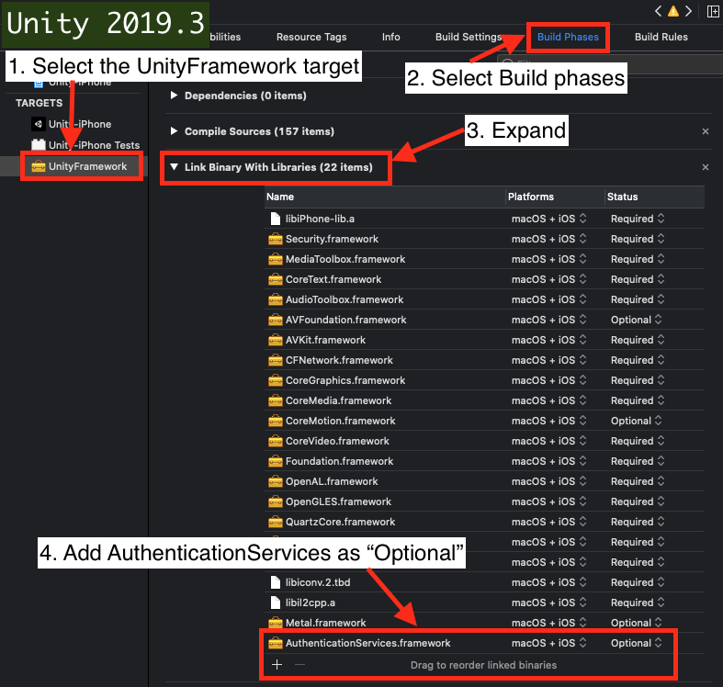723x687 pixels.
Task: Select the CoreVideo.framework row name
Action: (x=337, y=441)
